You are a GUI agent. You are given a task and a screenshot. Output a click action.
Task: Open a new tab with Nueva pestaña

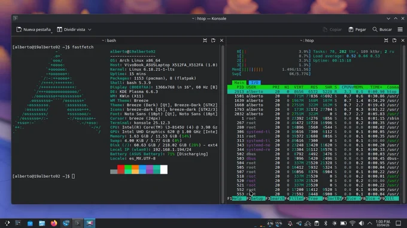[x=34, y=29]
